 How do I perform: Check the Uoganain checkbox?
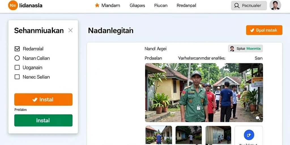17,67
